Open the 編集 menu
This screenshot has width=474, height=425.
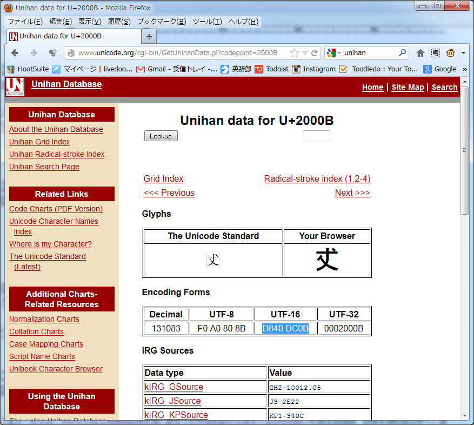point(61,22)
